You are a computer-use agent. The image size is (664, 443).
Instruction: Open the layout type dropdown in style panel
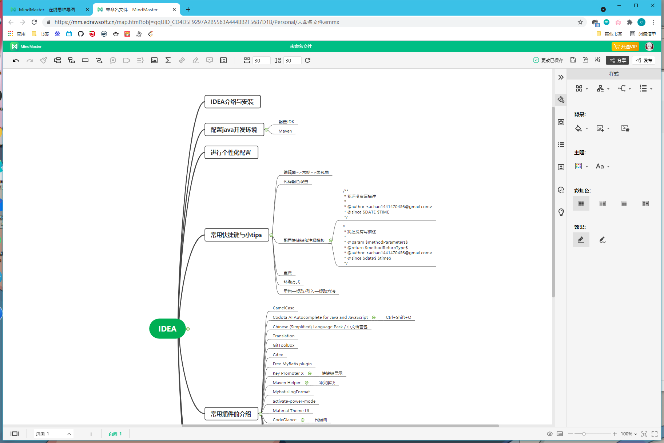pyautogui.click(x=581, y=89)
